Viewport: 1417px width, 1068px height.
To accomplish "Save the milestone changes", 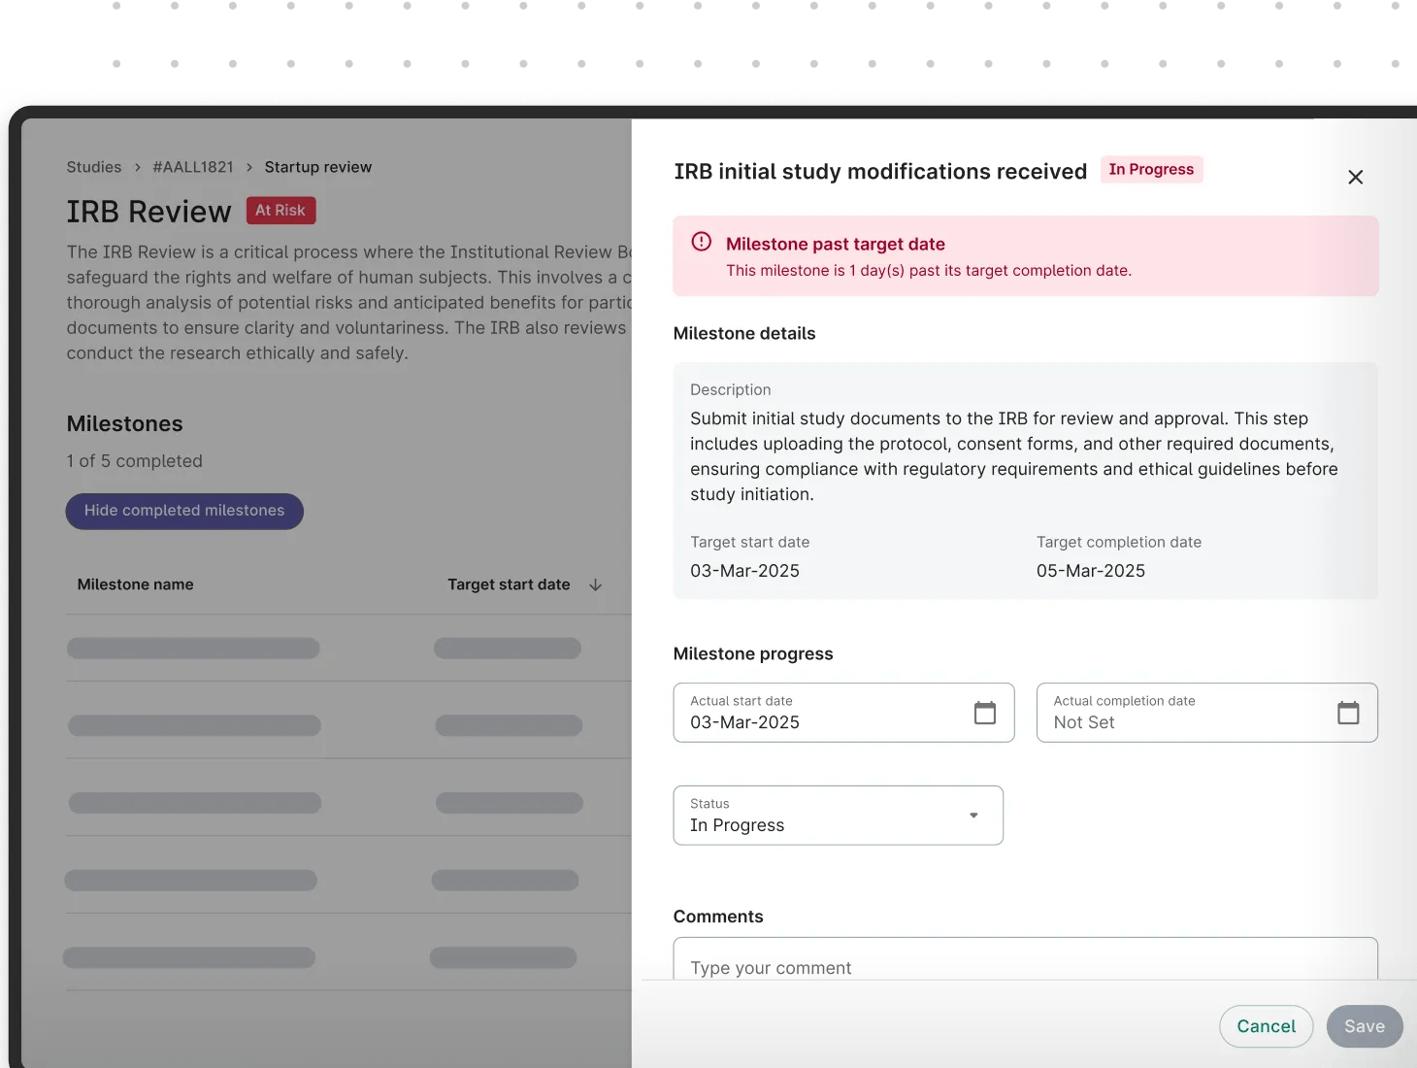I will coord(1364,1026).
